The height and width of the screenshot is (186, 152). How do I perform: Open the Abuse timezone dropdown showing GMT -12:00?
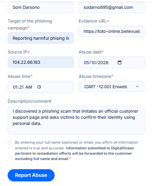pos(112,87)
